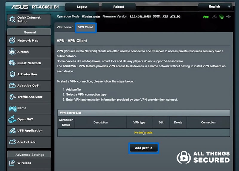The image size is (239, 171).
Task: Click the 'No data in table.' message
Action: 144,132
